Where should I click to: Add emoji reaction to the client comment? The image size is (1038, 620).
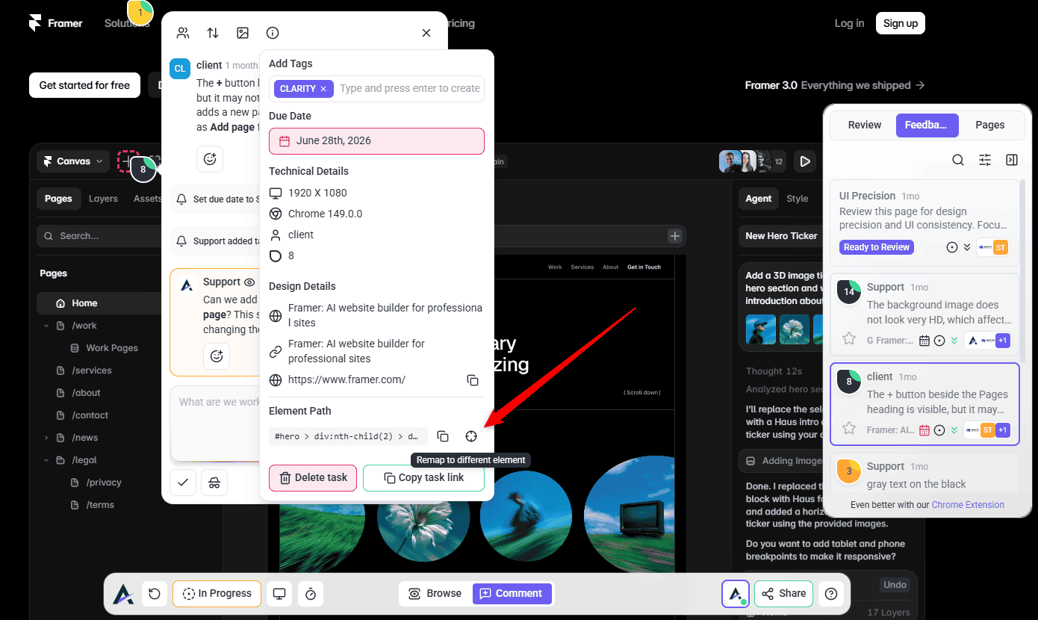click(x=210, y=158)
